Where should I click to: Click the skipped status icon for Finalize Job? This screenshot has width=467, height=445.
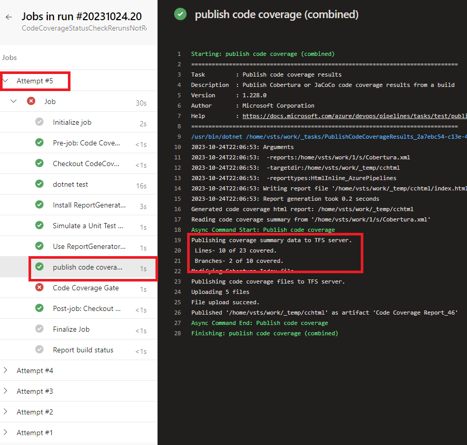(39, 329)
